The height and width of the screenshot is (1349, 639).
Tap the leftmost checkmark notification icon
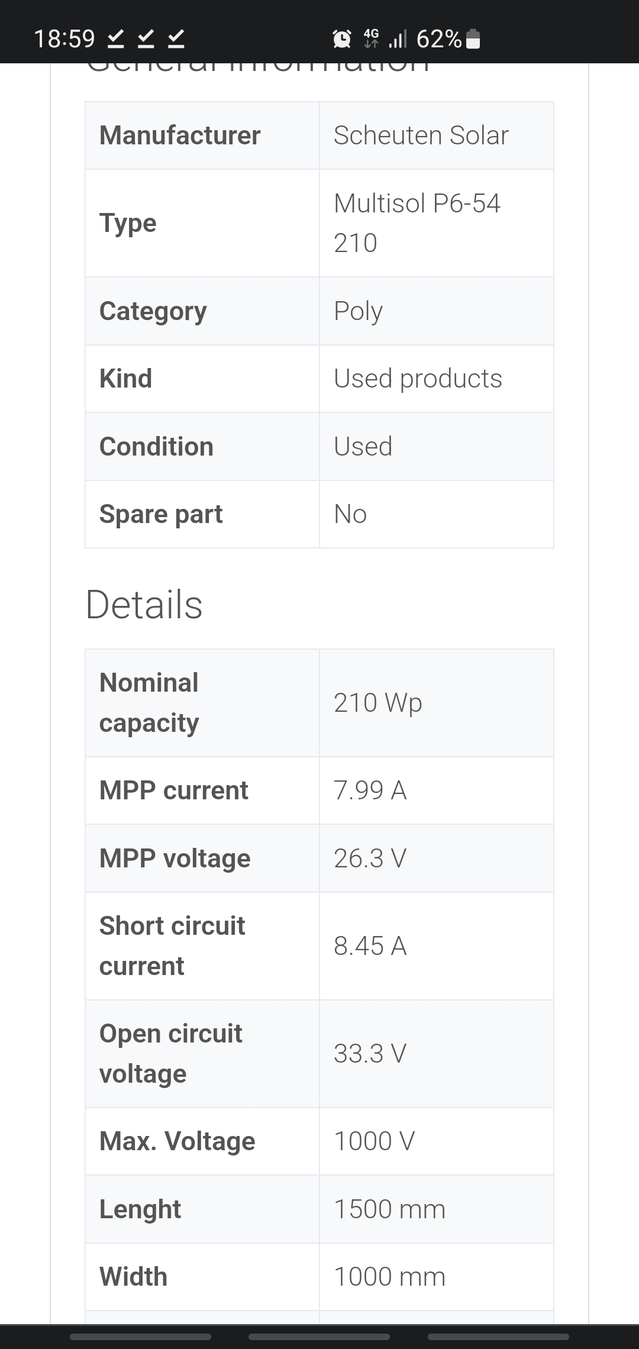(x=116, y=39)
